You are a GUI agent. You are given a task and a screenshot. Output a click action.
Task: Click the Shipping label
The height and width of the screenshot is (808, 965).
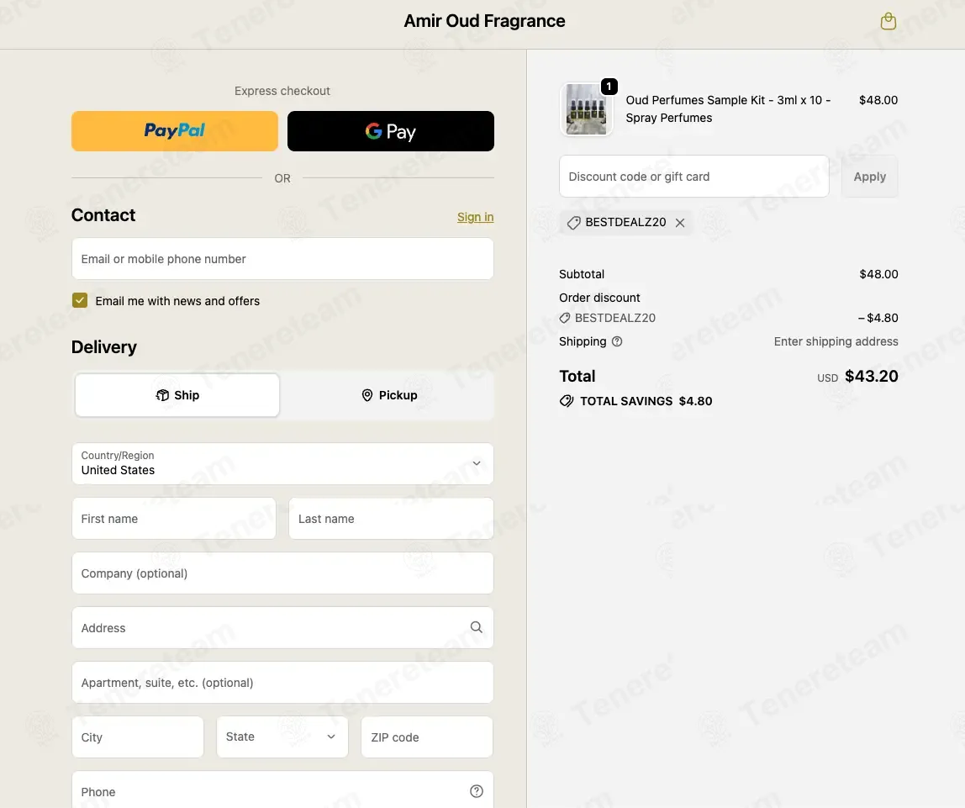(583, 341)
